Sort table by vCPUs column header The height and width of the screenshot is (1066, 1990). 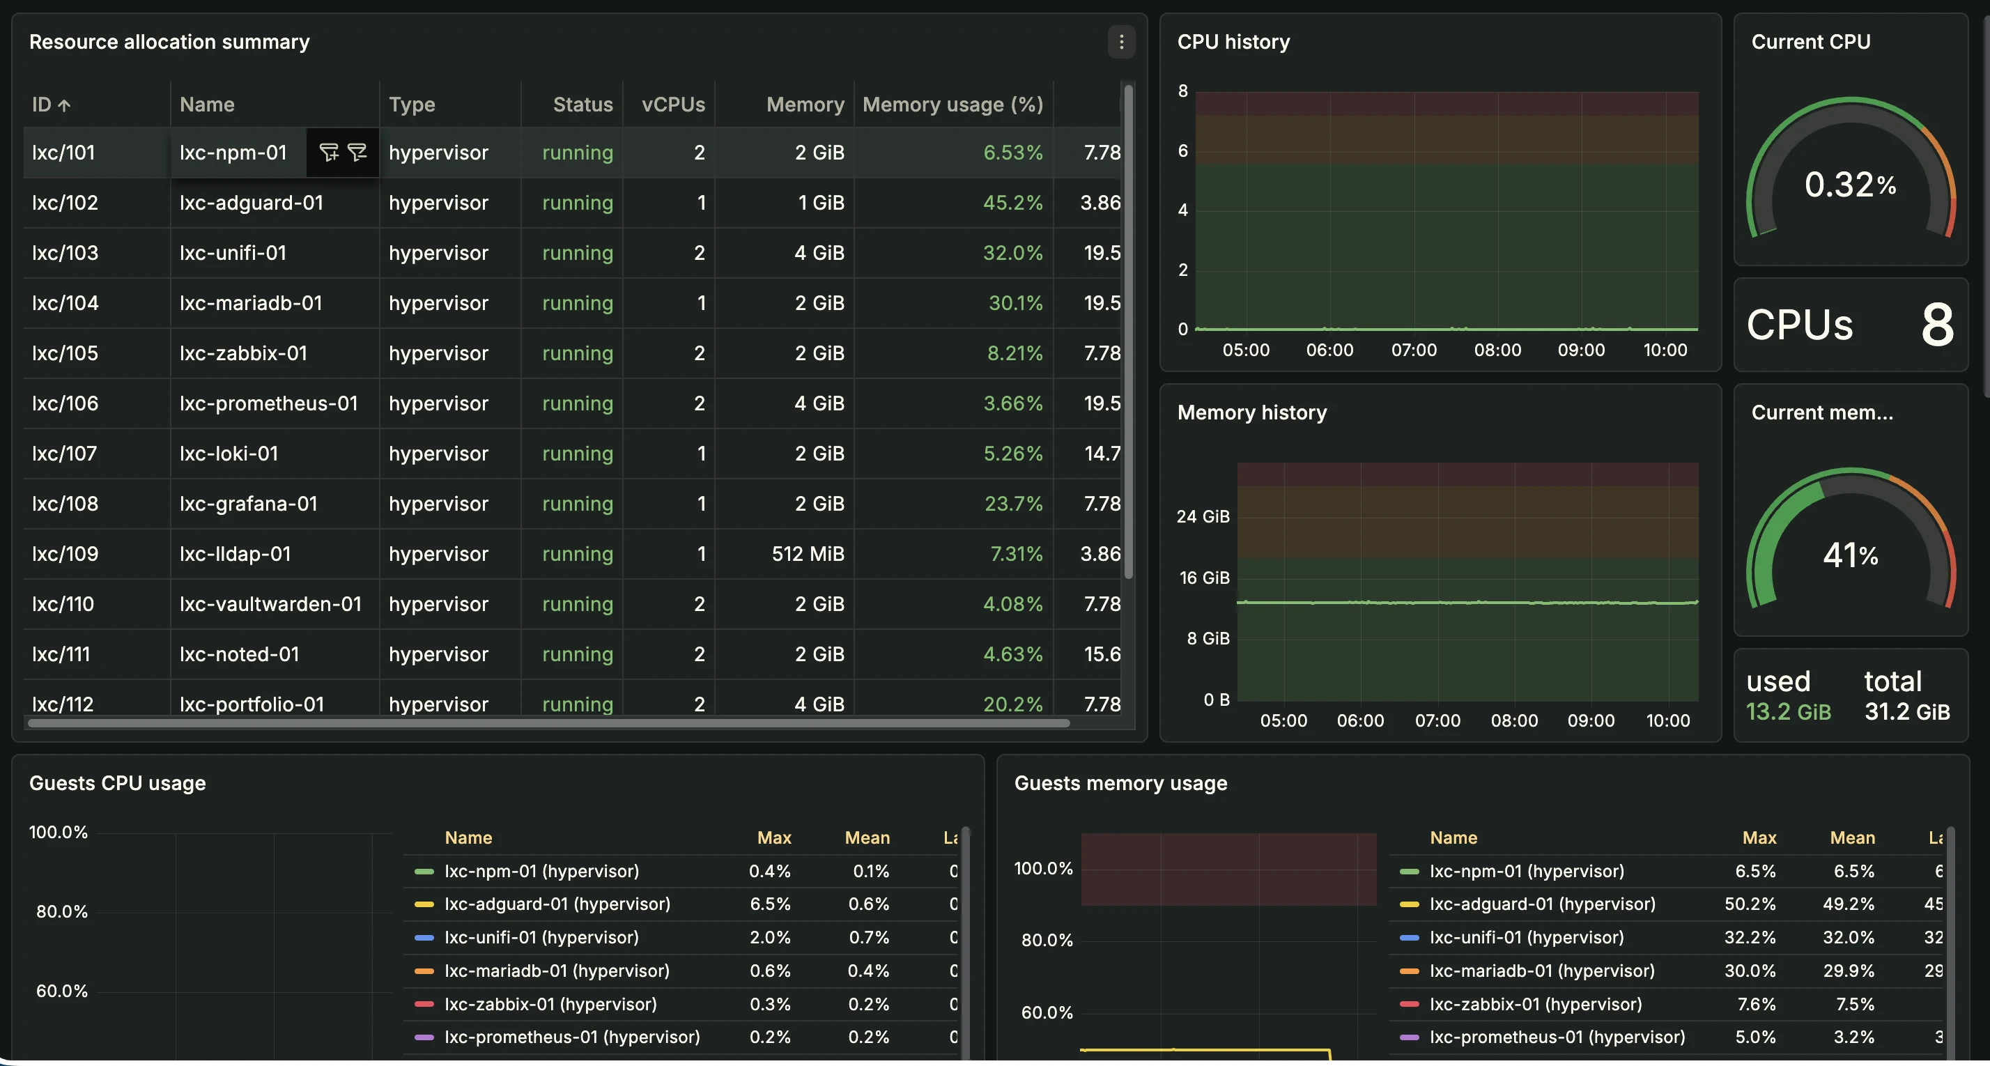tap(673, 105)
